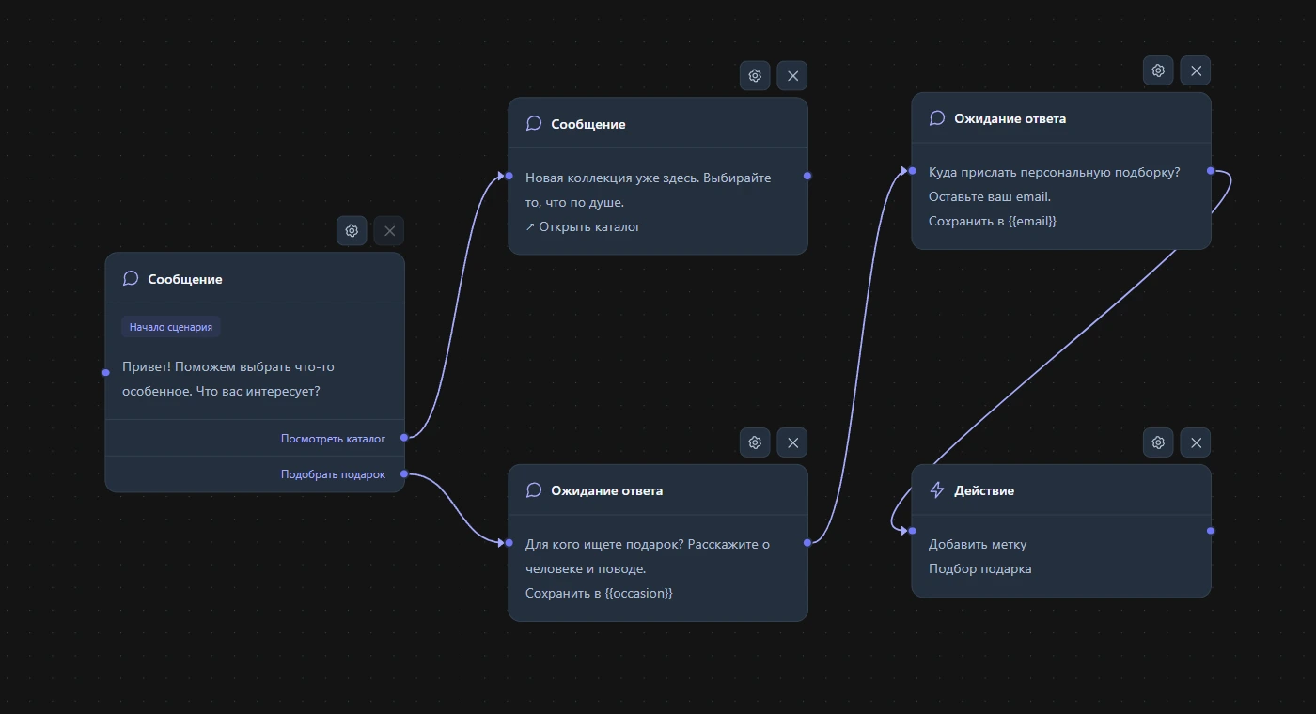Screen dimensions: 1316x714
Task: Click the text Сохранить в {{email}}
Action: click(x=993, y=222)
